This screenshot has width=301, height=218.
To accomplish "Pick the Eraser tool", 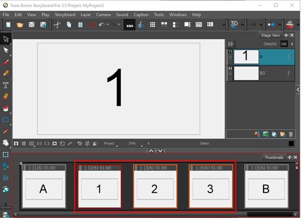I will [6, 97].
